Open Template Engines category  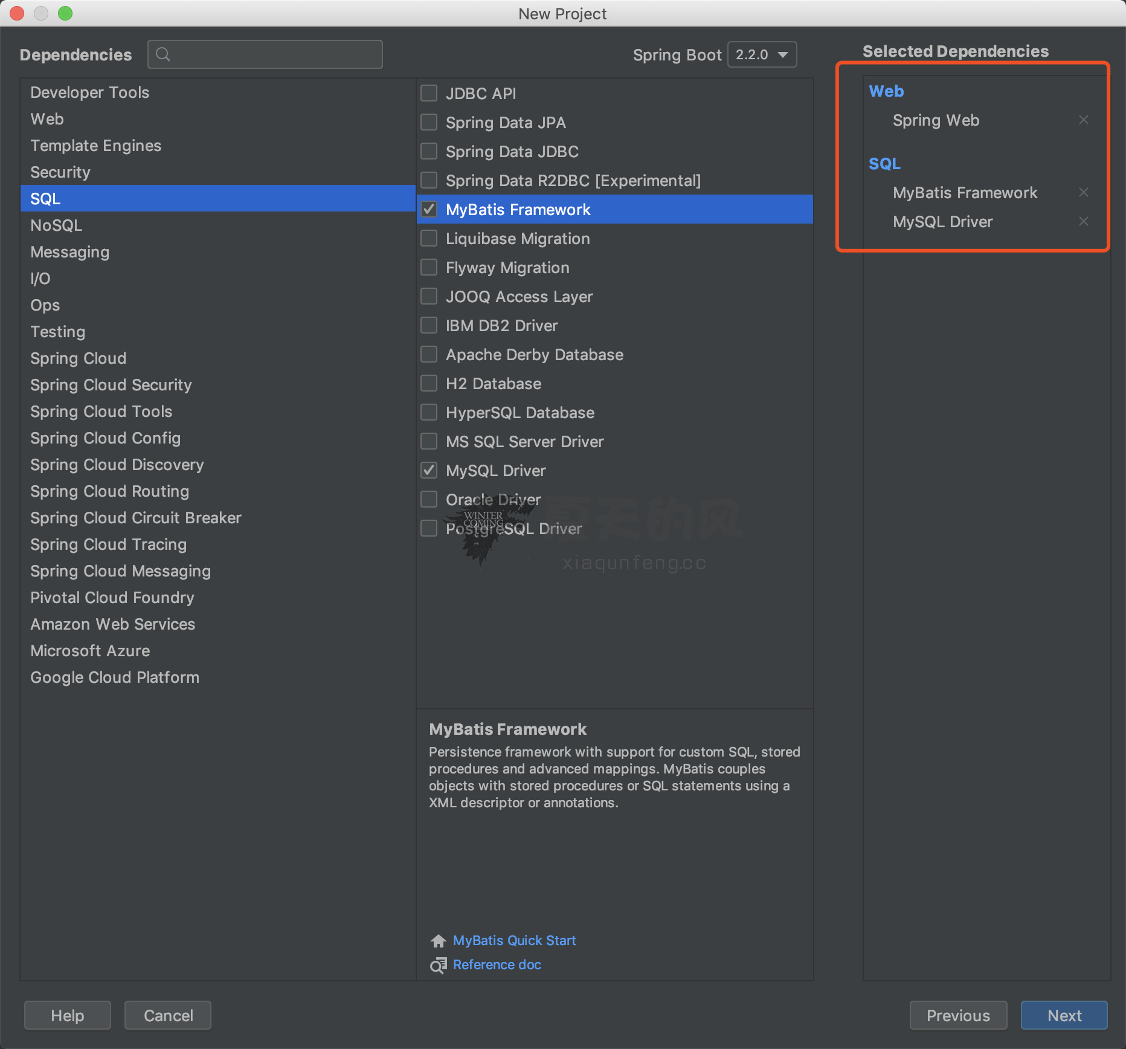pyautogui.click(x=217, y=146)
